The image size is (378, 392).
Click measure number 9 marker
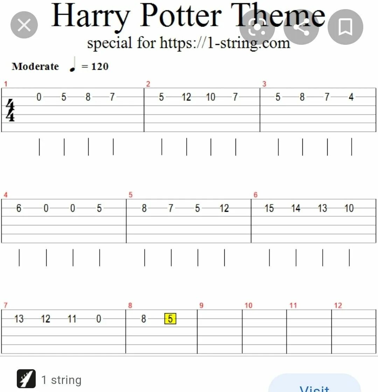[x=201, y=305]
